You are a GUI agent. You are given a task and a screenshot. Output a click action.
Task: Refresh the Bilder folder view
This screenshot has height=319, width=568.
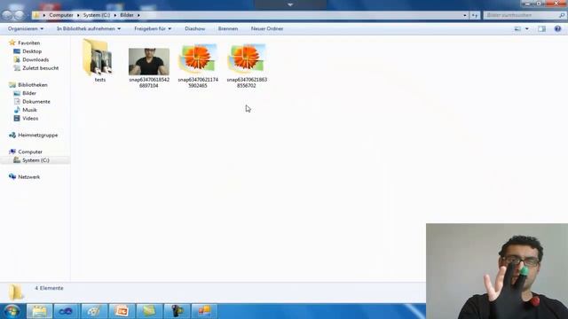[475, 15]
